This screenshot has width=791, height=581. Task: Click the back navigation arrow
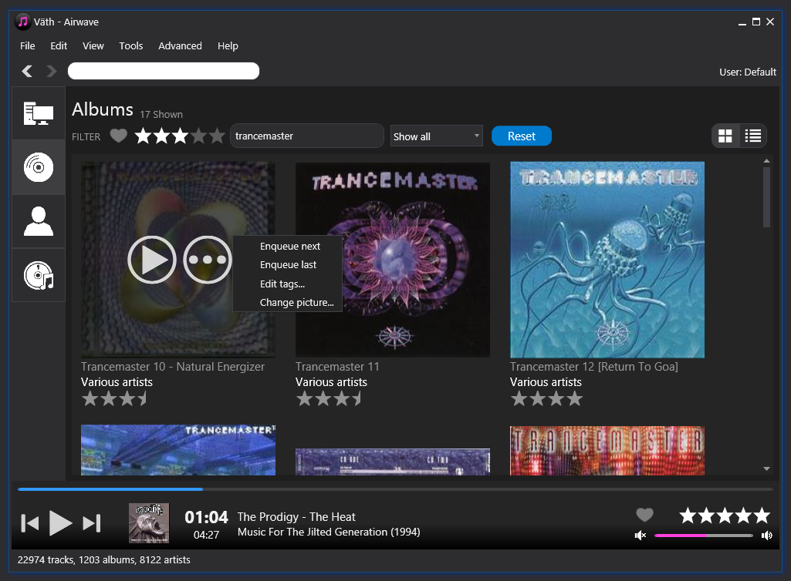pyautogui.click(x=28, y=72)
